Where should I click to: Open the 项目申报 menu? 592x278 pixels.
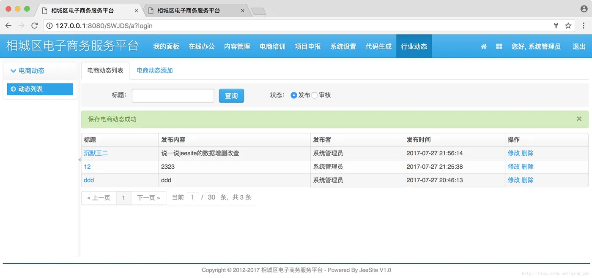click(x=308, y=46)
